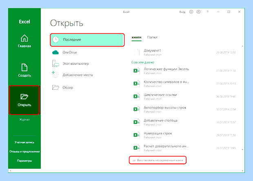Click the Совсем давно group heading
The height and width of the screenshot is (181, 253).
[x=143, y=62]
